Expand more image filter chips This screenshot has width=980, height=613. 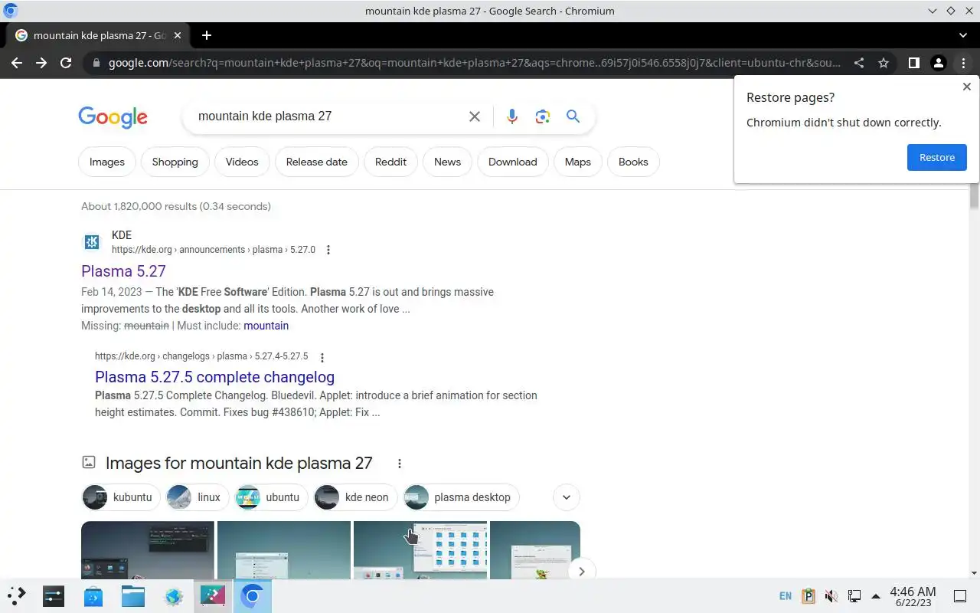coord(567,497)
